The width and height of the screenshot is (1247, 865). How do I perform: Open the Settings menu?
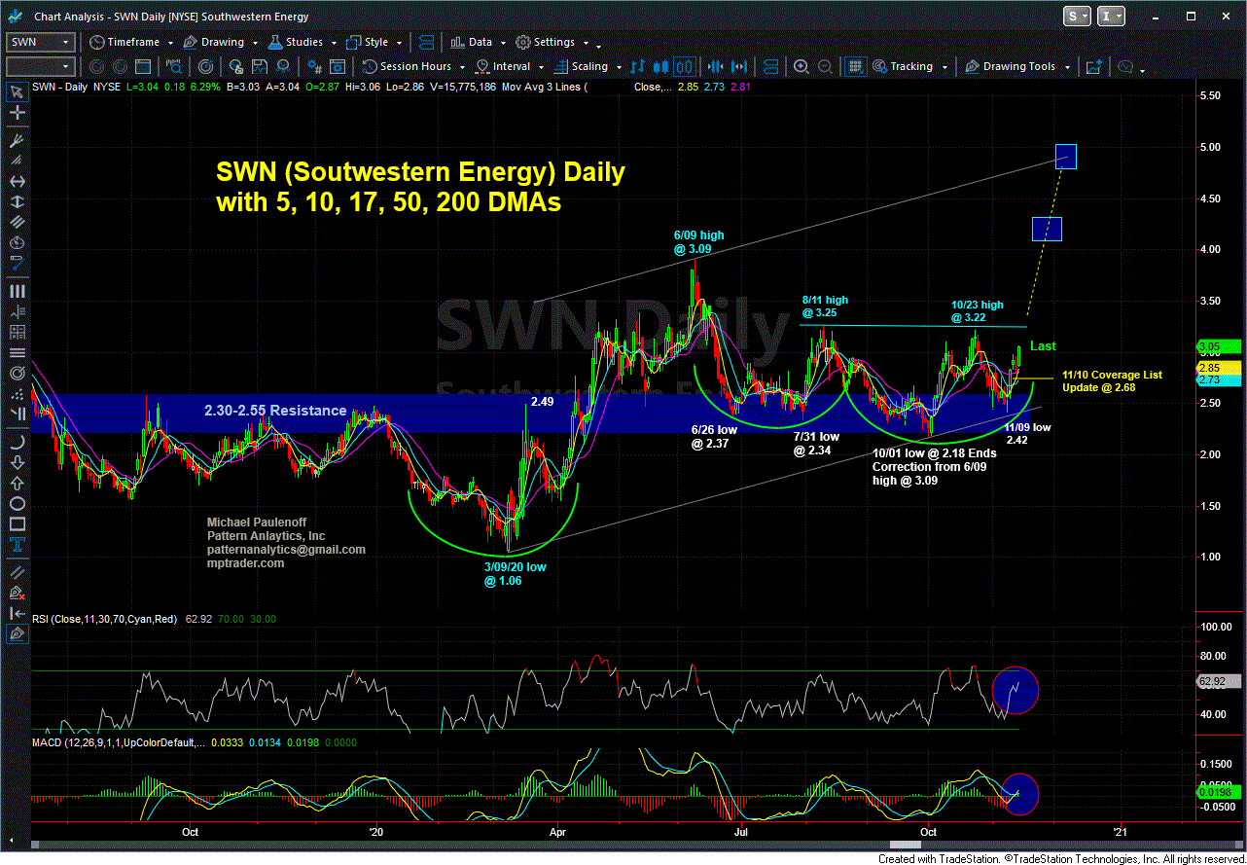tap(546, 42)
